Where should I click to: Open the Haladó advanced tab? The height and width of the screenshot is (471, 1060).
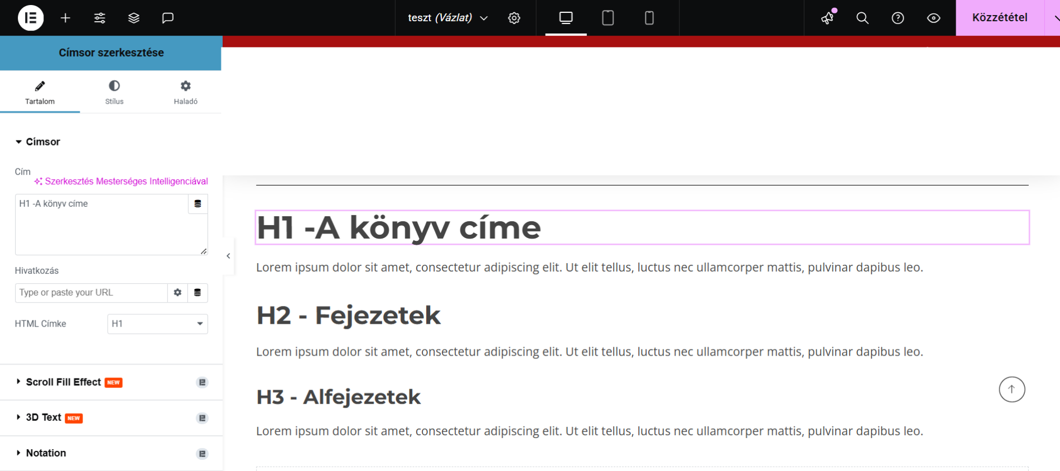coord(185,93)
